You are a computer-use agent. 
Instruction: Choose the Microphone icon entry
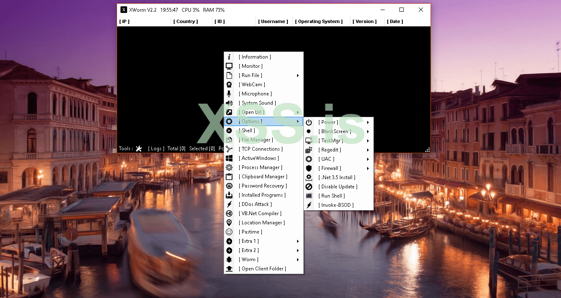229,94
